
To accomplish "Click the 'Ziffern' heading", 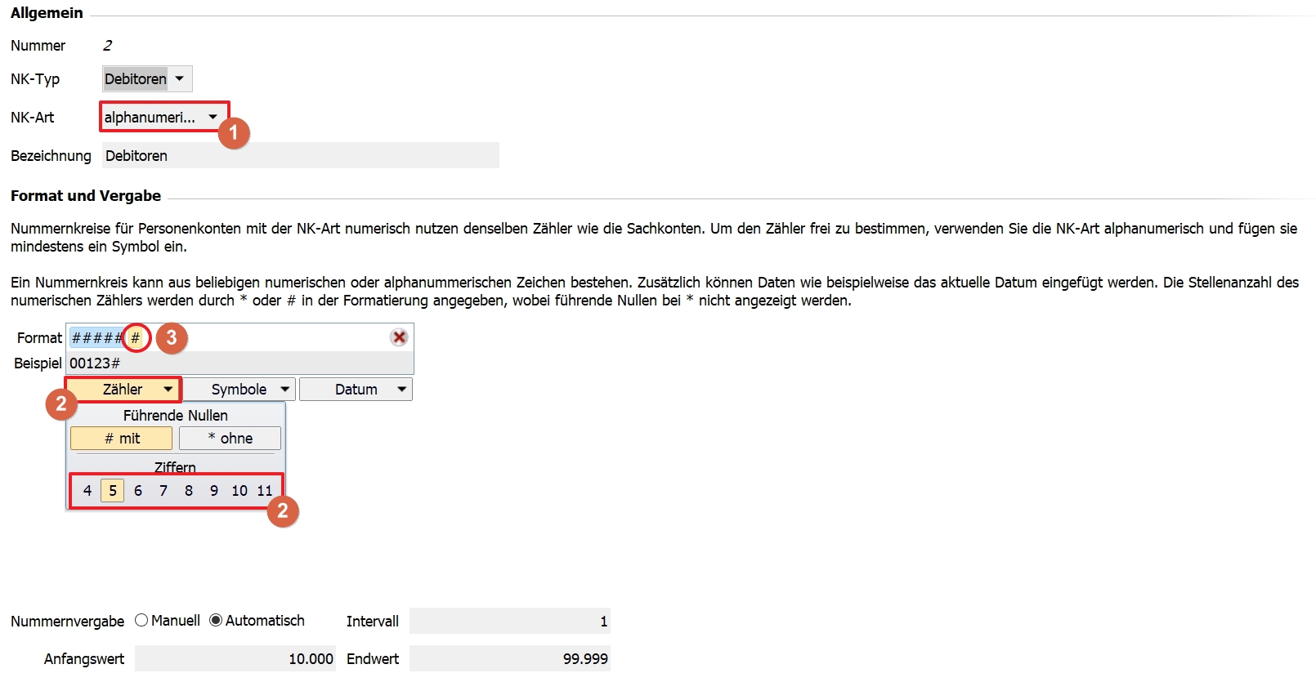I will 175,467.
